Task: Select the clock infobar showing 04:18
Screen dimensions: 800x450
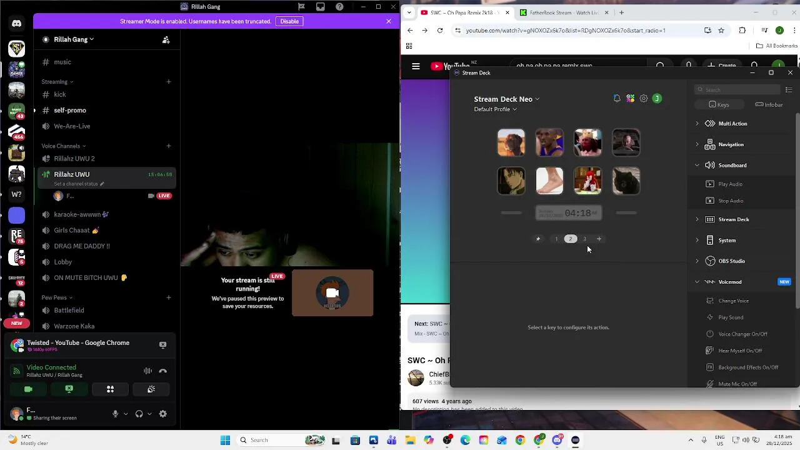Action: click(x=569, y=213)
